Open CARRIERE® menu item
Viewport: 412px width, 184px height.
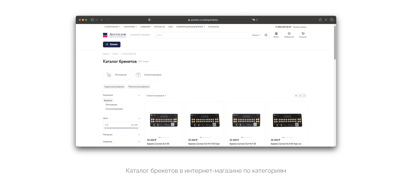(145, 27)
